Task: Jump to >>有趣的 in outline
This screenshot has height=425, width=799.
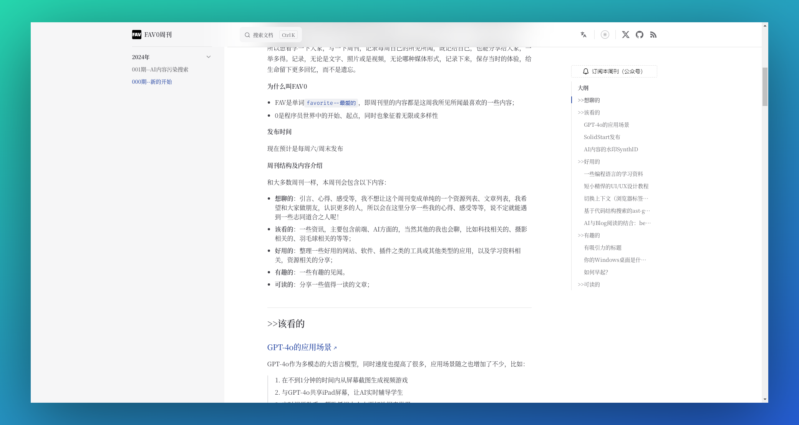Action: tap(588, 235)
